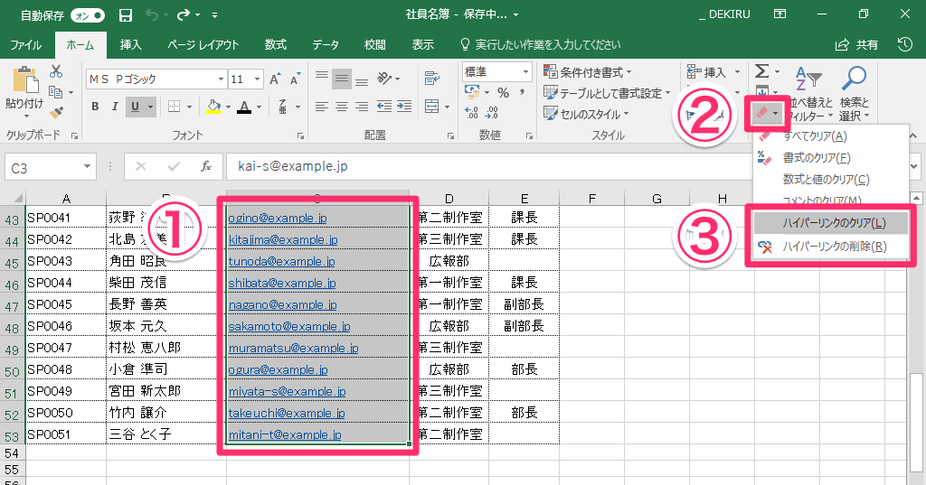Image resolution: width=926 pixels, height=485 pixels.
Task: Apply the red font color A
Action: click(244, 107)
